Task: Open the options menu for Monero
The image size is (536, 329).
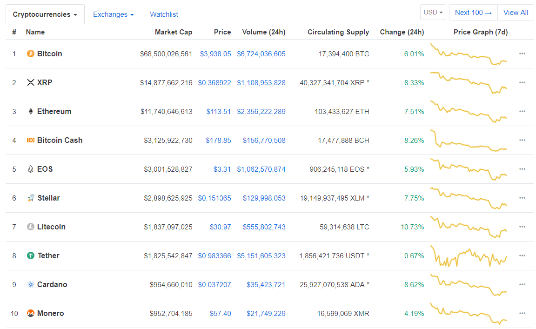Action: (x=522, y=313)
